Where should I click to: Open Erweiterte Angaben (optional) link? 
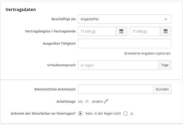pos(147,53)
